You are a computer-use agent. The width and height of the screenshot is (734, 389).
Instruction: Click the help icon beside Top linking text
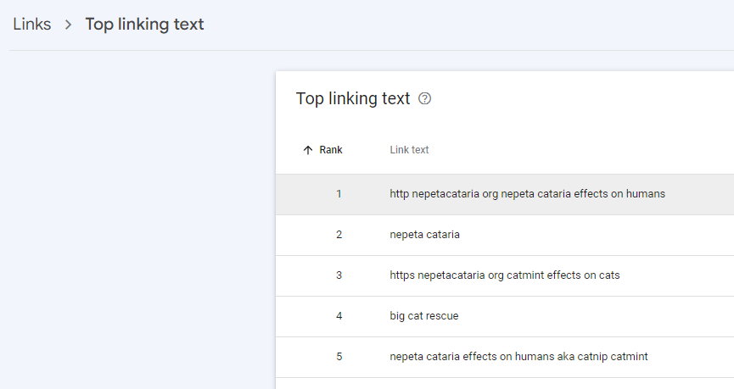(x=424, y=98)
